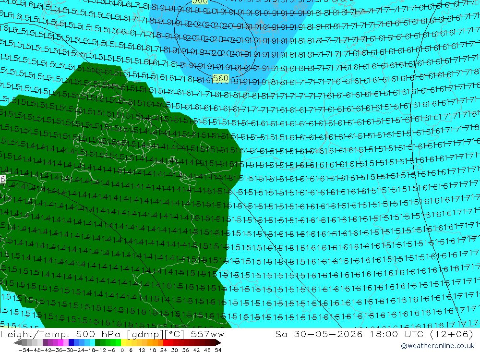480x352 pixels.
Task: Click the 560 contour label on the low
Action: pos(221,78)
